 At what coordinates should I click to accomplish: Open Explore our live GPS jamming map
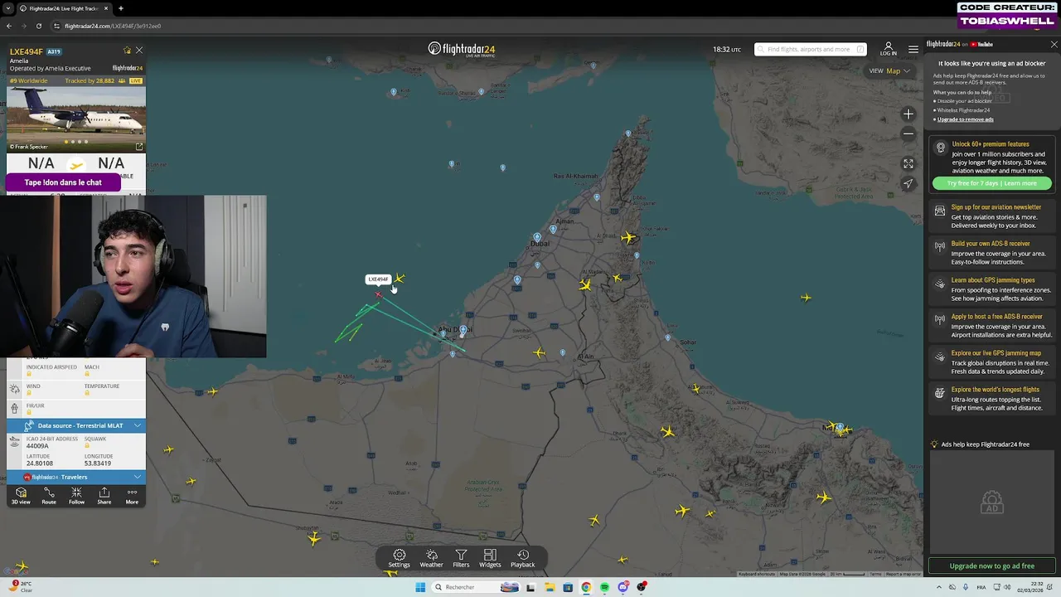coord(996,353)
